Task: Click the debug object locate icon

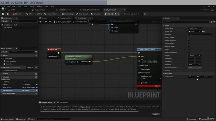Action: pos(145,14)
